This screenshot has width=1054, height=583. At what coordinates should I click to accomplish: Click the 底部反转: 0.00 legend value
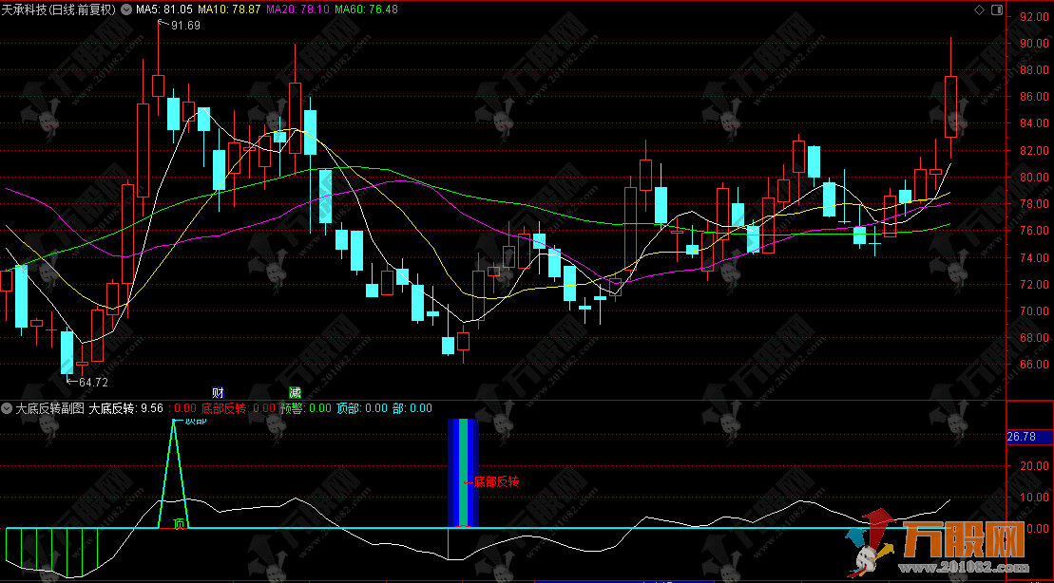coord(239,407)
